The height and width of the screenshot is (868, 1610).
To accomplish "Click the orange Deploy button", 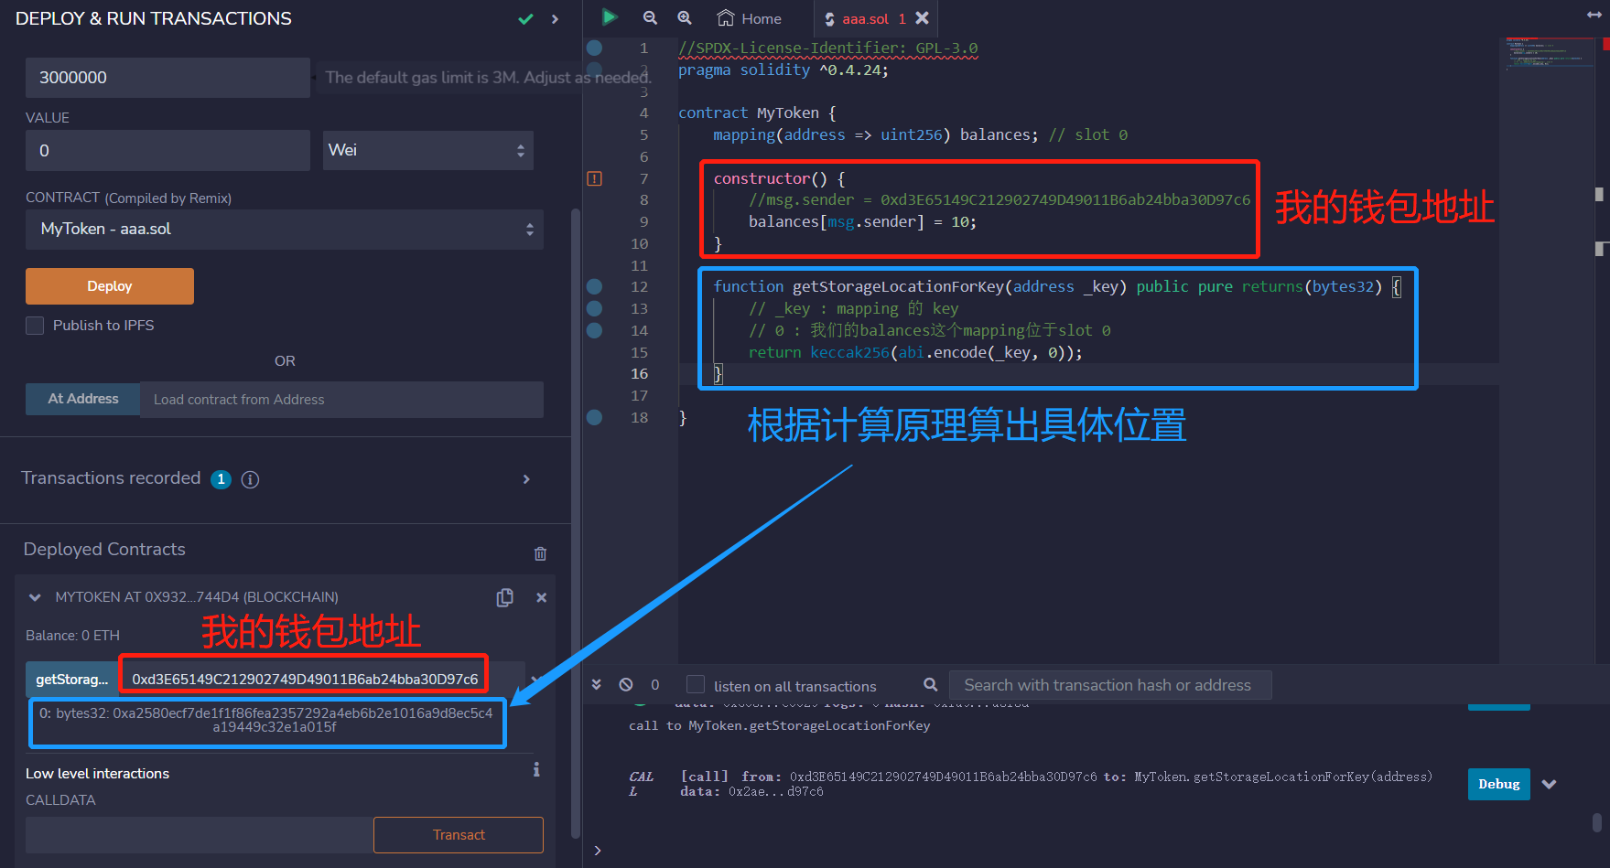I will pyautogui.click(x=110, y=286).
